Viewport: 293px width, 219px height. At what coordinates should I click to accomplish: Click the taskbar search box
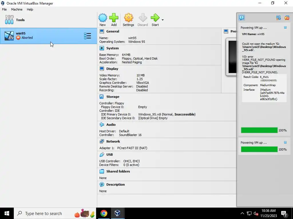[x=55, y=213]
